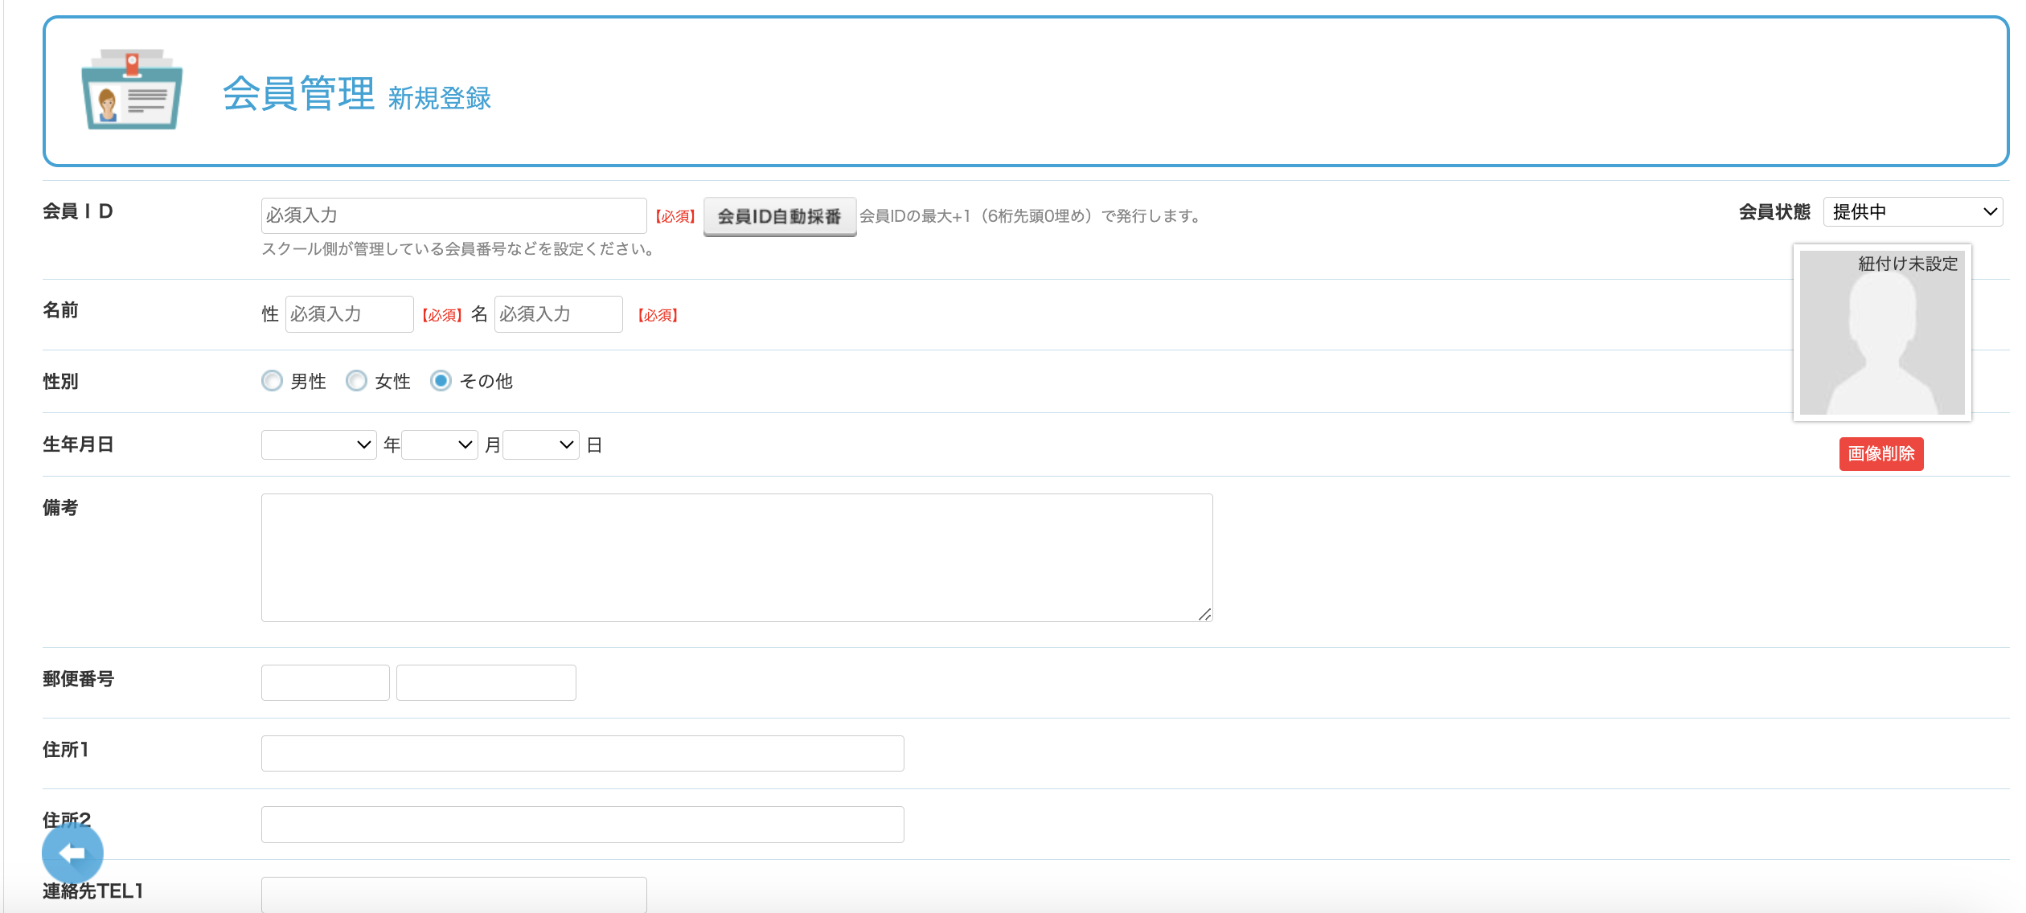The image size is (2026, 913).
Task: Click the member ID card icon in header
Action: 132,89
